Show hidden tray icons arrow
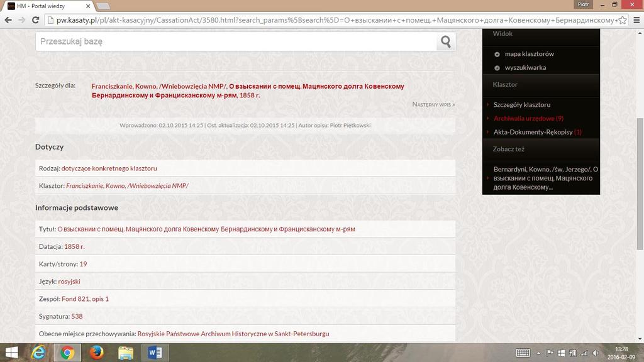Image resolution: width=644 pixels, height=362 pixels. point(538,353)
